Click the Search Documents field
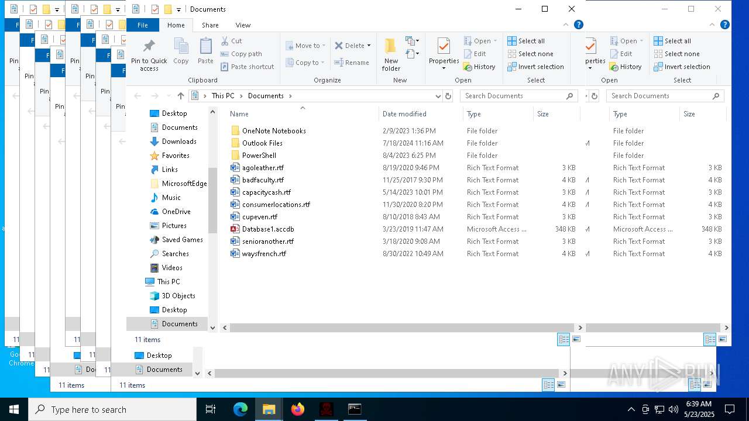749x421 pixels. (x=519, y=96)
